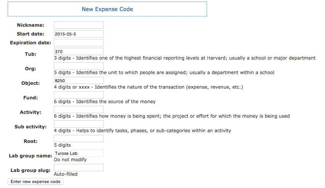325x188 pixels.
Task: Click the New Expense Code heading
Action: pyautogui.click(x=107, y=9)
